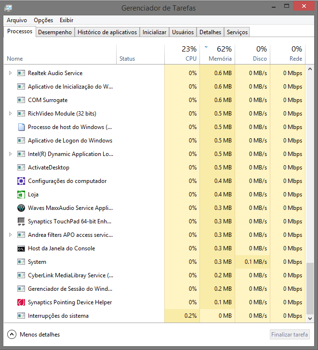
Task: Expand the RichVideo Module (32 bits) group
Action: point(10,114)
